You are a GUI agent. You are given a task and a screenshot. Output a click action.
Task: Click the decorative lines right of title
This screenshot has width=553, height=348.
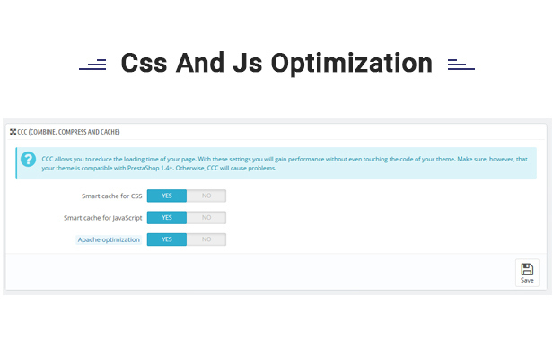pos(461,65)
